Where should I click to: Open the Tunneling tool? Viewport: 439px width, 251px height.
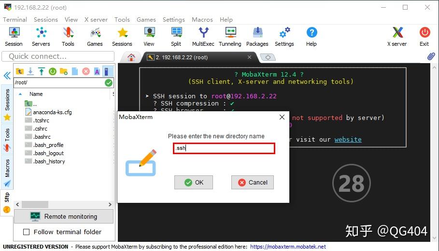click(230, 37)
